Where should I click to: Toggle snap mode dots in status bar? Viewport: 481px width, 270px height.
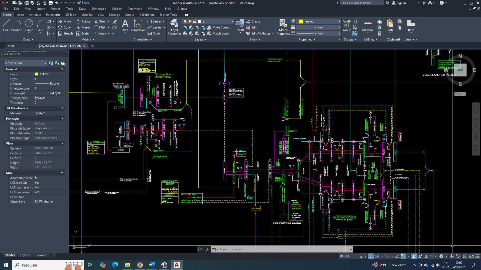(360, 256)
